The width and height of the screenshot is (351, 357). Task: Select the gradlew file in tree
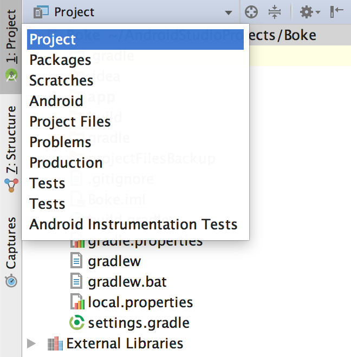click(114, 262)
